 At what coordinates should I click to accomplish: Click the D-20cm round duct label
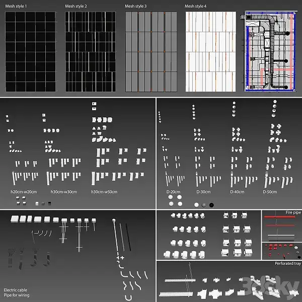coord(173,192)
